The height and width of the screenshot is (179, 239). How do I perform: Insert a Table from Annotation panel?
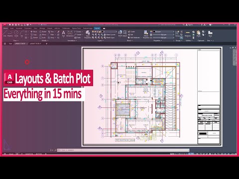[x=78, y=38]
